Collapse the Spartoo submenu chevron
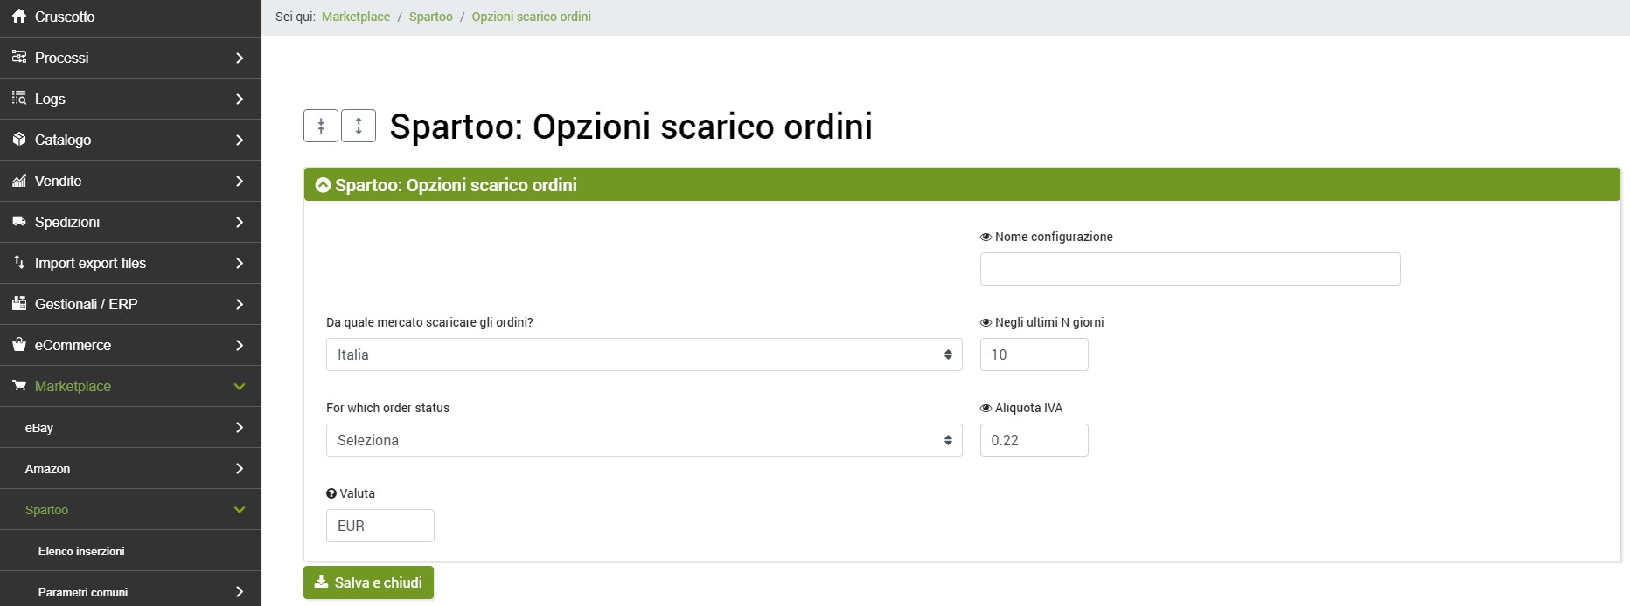This screenshot has height=606, width=1630. pos(240,509)
